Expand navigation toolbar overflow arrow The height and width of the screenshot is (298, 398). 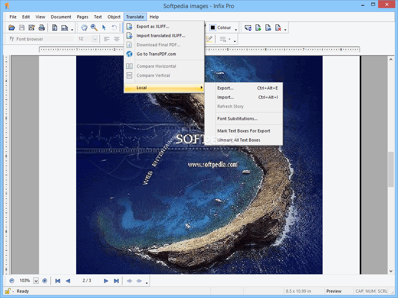coord(147,283)
